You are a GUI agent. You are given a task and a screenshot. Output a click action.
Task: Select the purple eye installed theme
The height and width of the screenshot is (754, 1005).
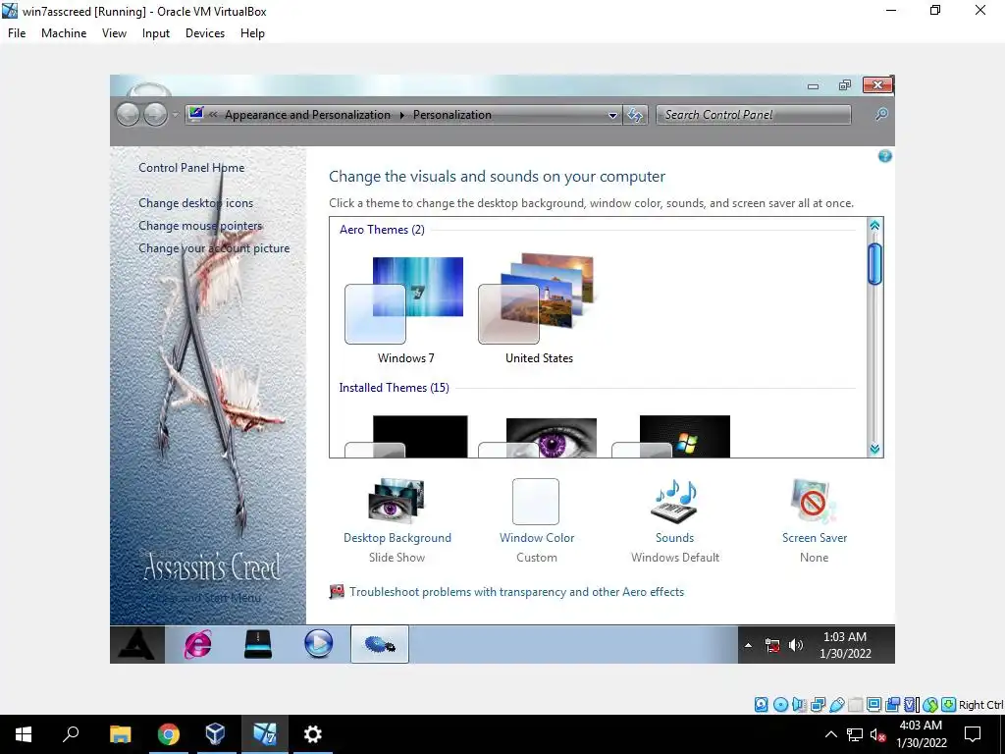pyautogui.click(x=539, y=436)
